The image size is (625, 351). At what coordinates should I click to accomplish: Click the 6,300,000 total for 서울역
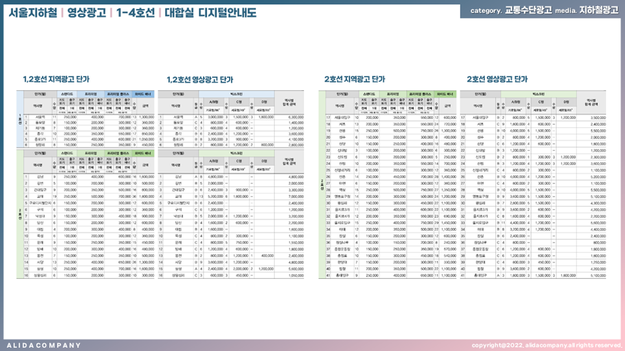tap(295, 117)
